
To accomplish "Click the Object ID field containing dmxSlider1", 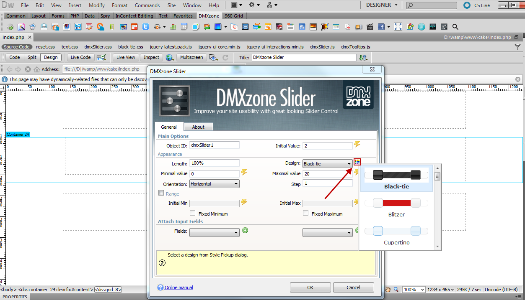I will point(214,145).
